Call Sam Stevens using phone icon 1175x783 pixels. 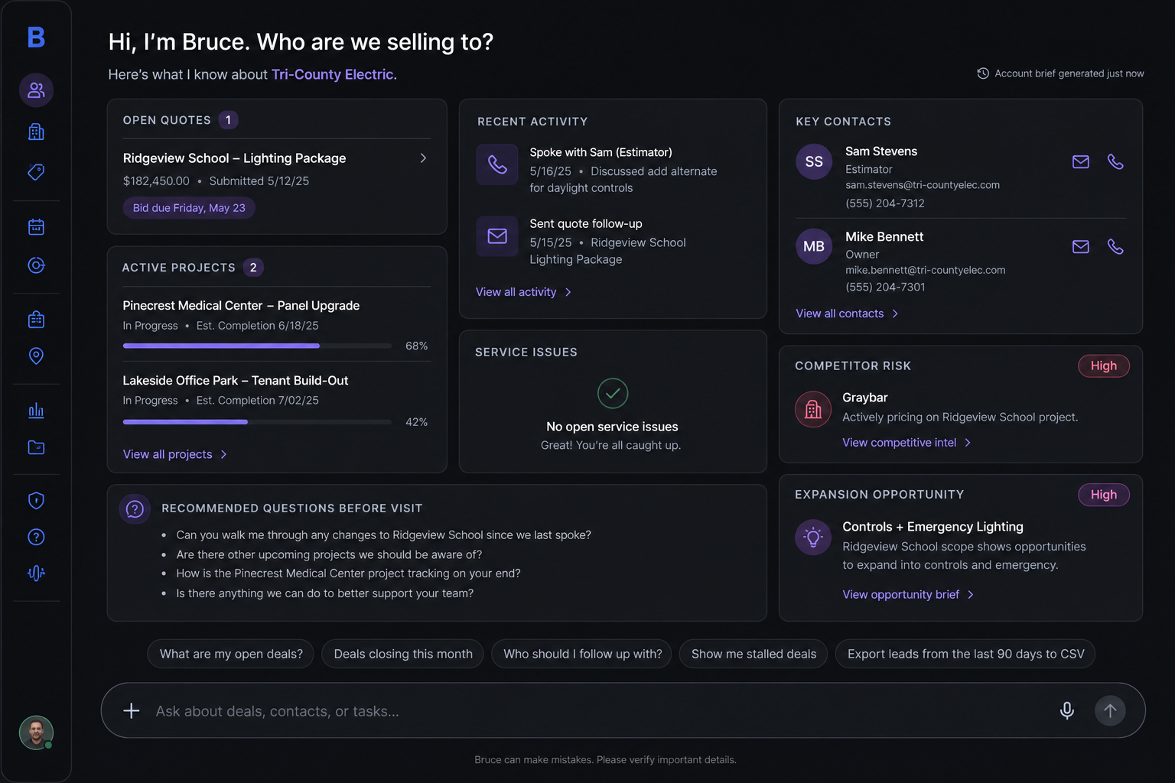(x=1115, y=161)
